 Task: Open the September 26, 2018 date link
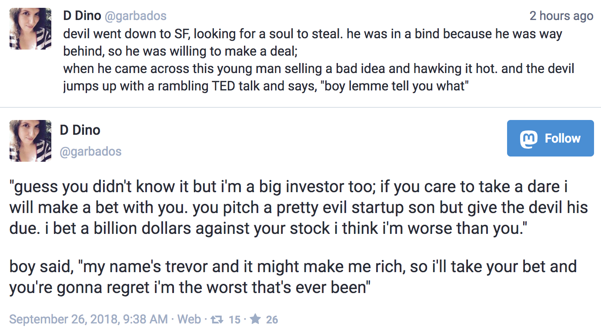(x=88, y=320)
